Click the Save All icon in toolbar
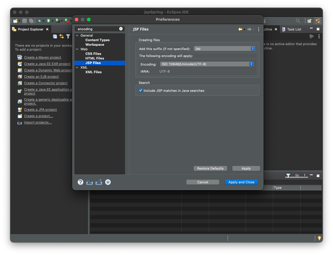This screenshot has height=255, width=333. [x=31, y=21]
